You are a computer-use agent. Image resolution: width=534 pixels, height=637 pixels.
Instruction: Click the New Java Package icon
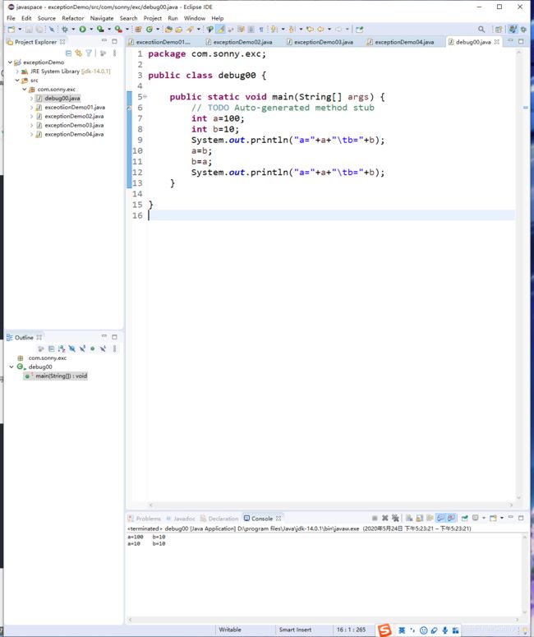click(138, 30)
